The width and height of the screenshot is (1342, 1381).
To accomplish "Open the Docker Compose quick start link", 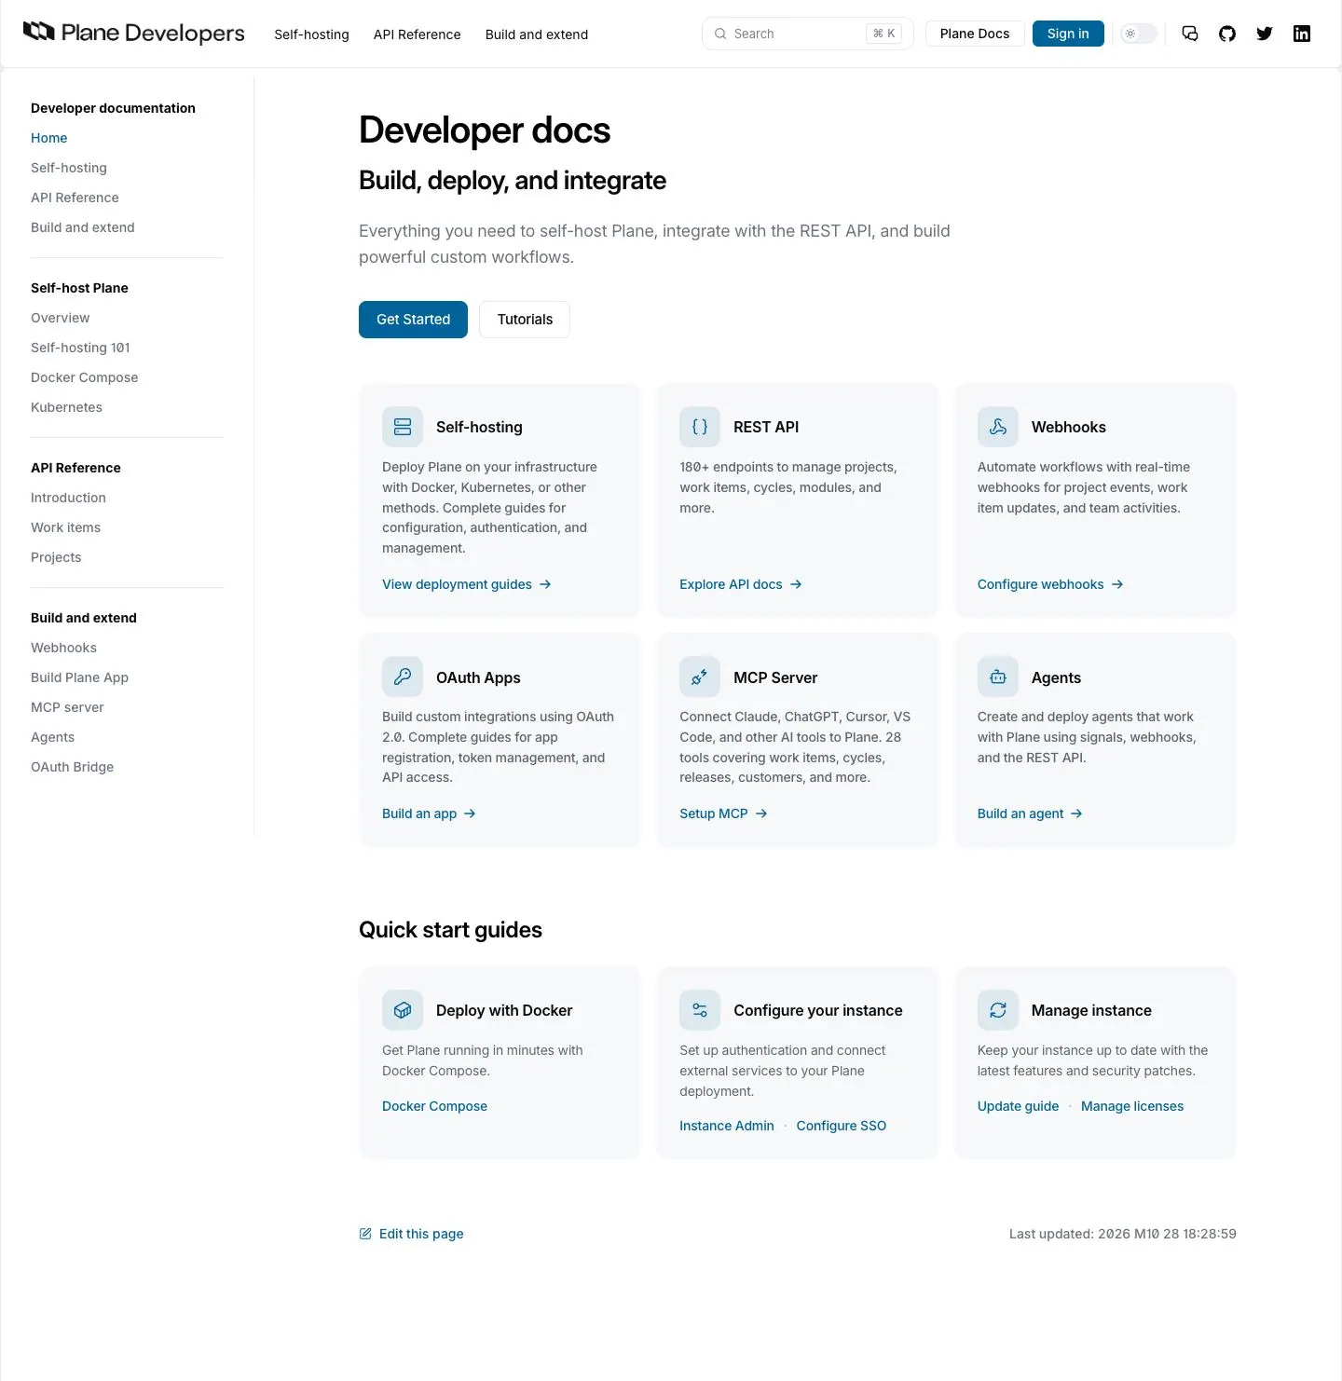I will [x=434, y=1106].
